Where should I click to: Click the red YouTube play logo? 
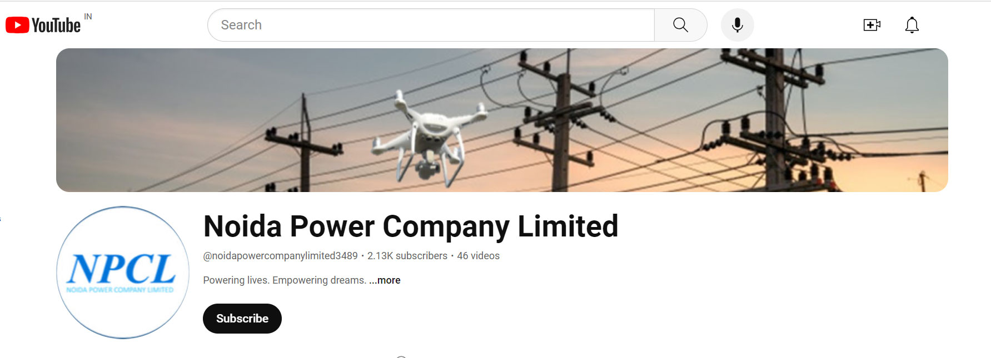coord(17,25)
